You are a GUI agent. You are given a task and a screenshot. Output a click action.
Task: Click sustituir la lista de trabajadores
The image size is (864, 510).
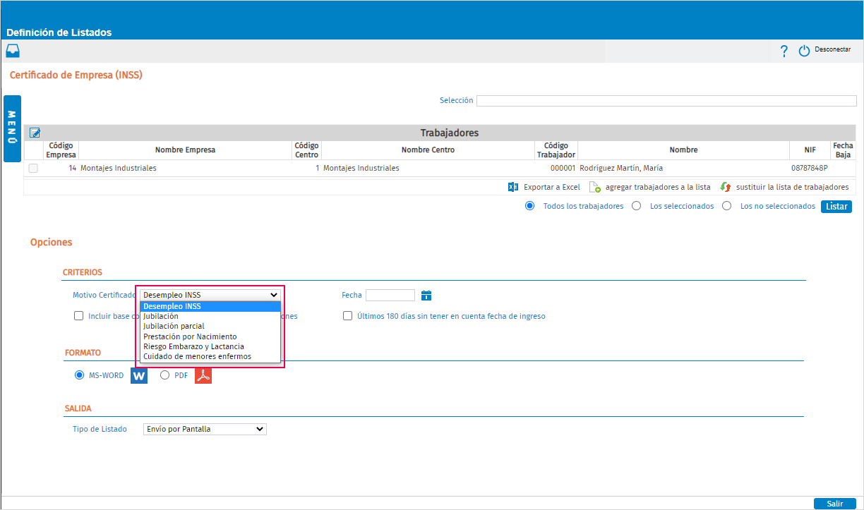(793, 187)
